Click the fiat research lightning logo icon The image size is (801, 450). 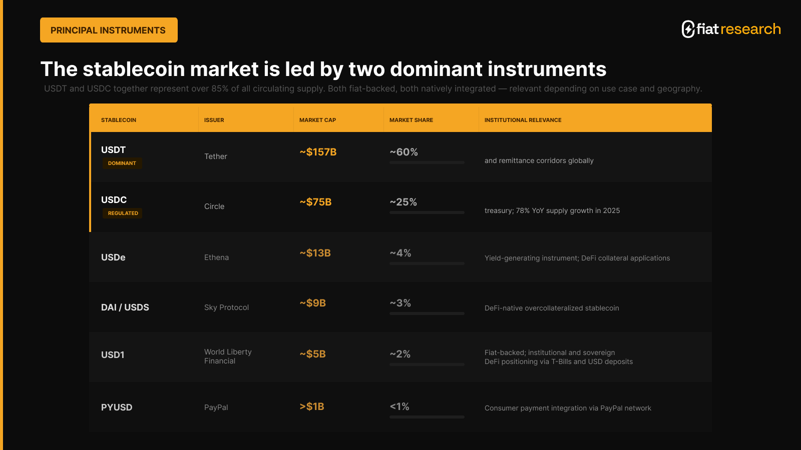tap(688, 29)
